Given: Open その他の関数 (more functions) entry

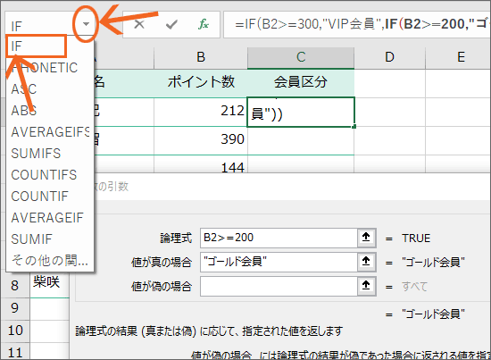Looking at the screenshot, I should tap(49, 260).
